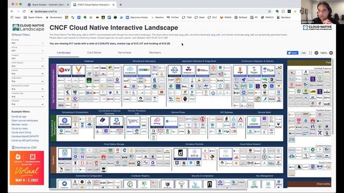Expand the CNCF Relation filter dropdown
Image resolution: width=344 pixels, height=193 pixels.
27,66
